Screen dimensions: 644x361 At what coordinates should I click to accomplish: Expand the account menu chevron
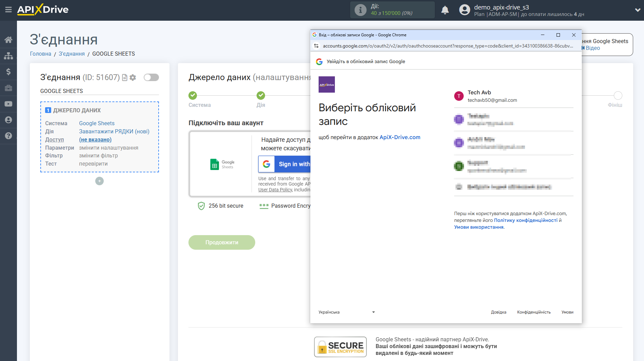point(637,10)
